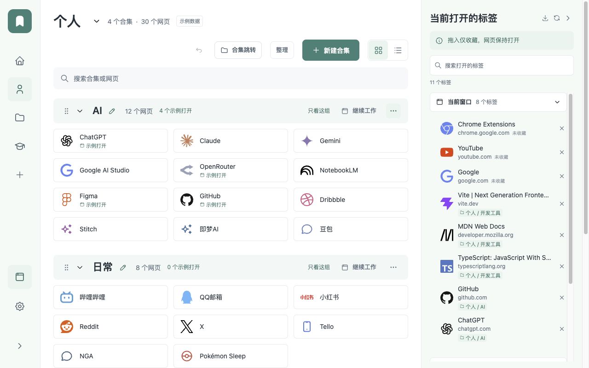Switch to grid view

379,50
